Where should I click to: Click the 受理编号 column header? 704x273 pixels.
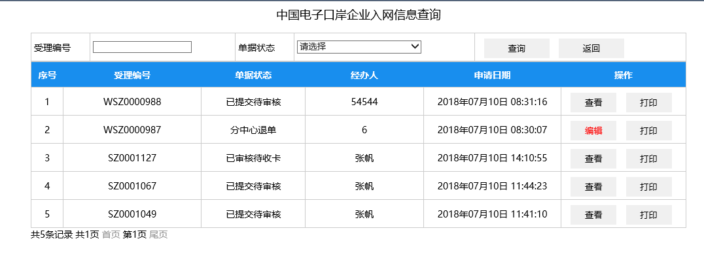[132, 75]
